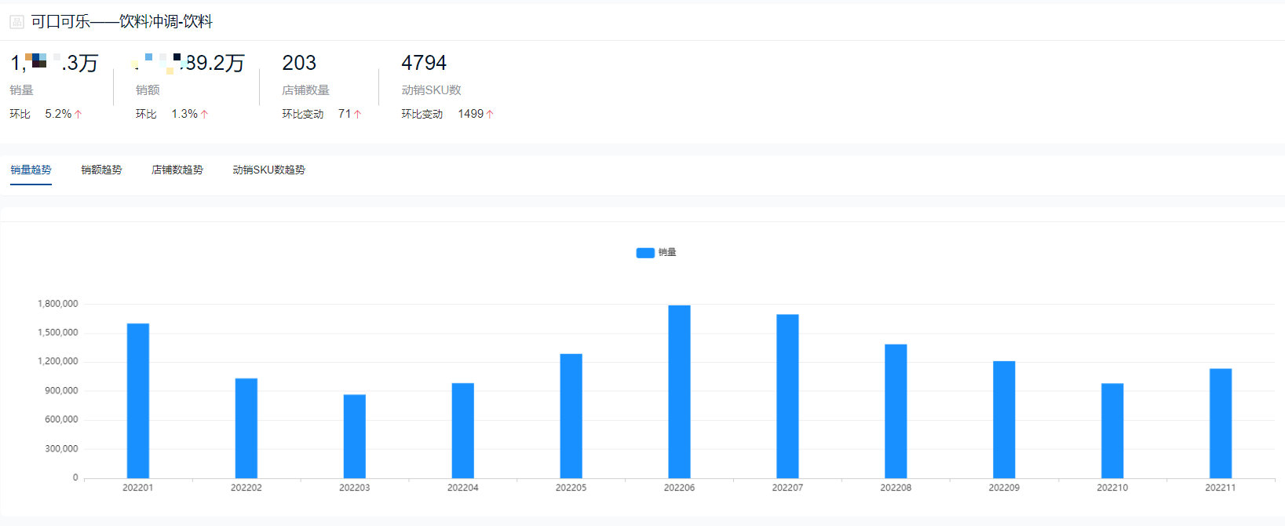This screenshot has width=1285, height=526.
Task: Click the 202207 bar in chart
Action: 787,396
